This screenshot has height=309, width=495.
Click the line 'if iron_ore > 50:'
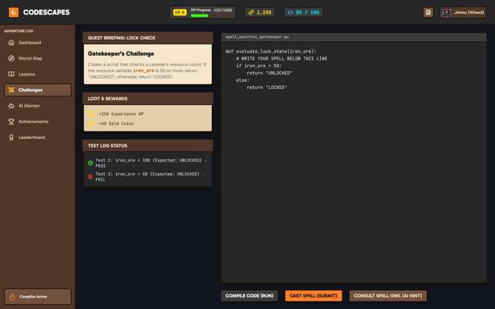pyautogui.click(x=259, y=66)
